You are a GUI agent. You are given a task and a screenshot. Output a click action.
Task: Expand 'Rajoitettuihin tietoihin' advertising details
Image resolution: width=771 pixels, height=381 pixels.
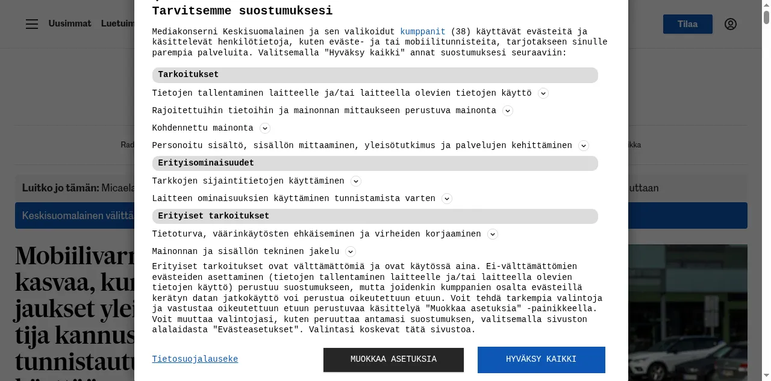508,111
